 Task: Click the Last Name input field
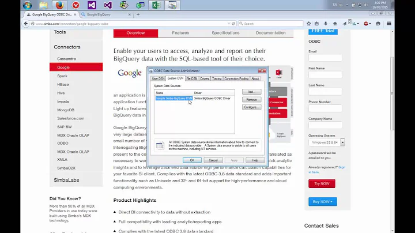pyautogui.click(x=325, y=92)
